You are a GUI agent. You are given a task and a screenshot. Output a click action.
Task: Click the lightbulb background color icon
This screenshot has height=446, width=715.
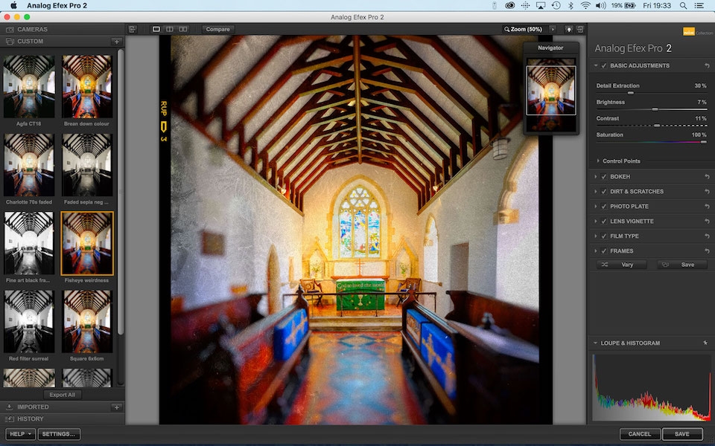568,29
